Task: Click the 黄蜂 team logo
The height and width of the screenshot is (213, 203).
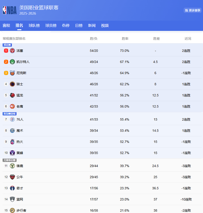Action: (x=12, y=153)
